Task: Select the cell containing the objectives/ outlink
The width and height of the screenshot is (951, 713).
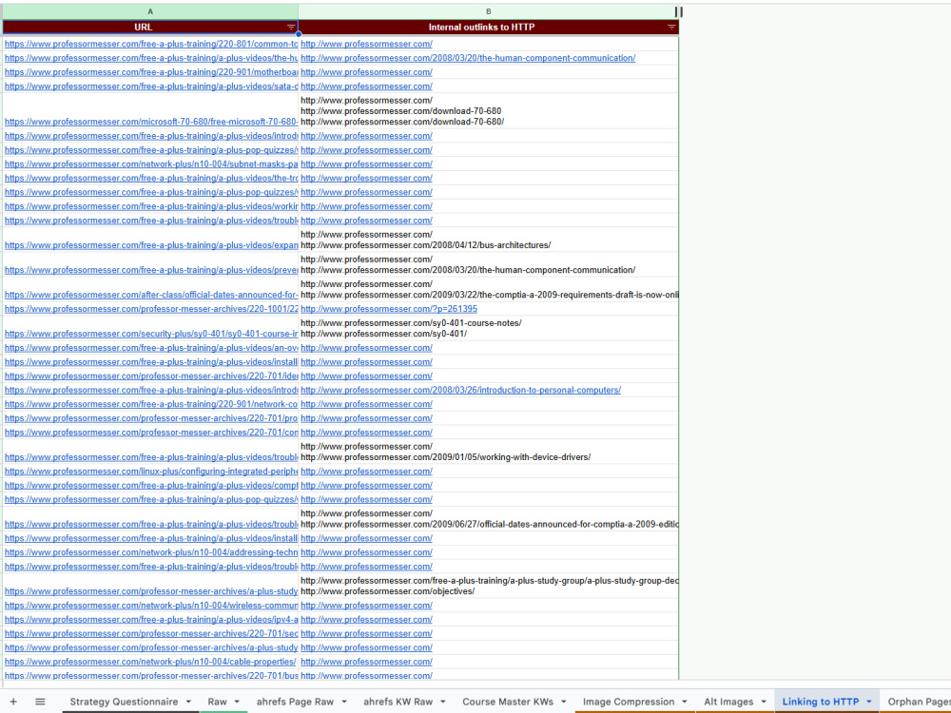Action: (488, 587)
